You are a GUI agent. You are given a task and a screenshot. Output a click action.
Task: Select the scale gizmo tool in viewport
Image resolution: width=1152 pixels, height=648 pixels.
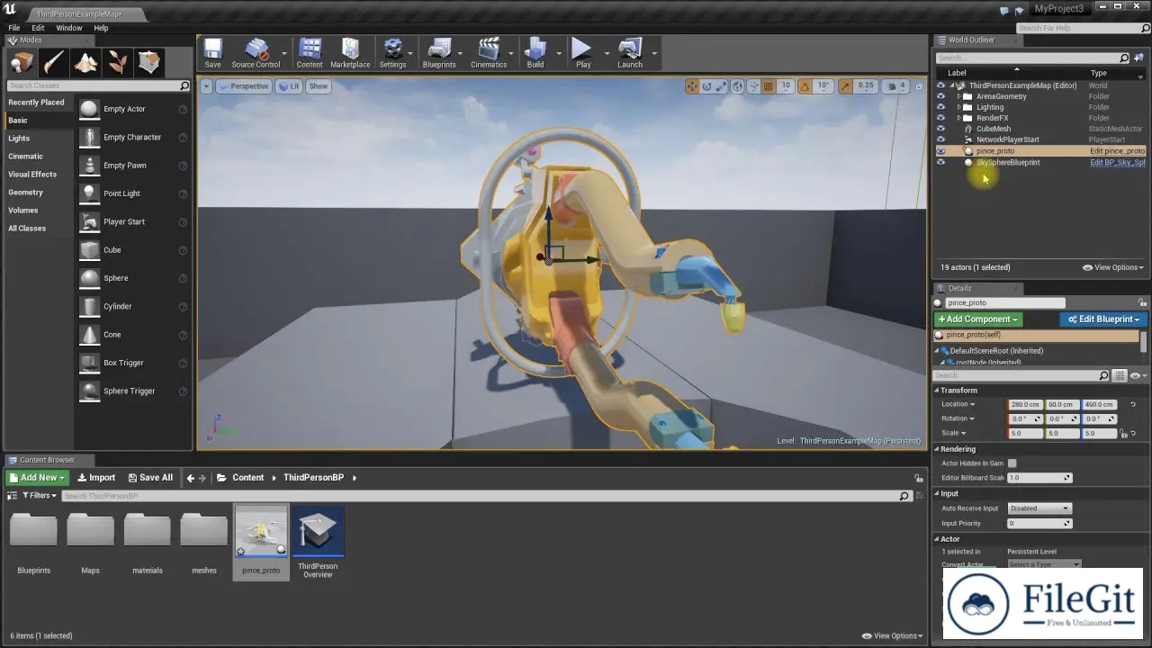click(722, 86)
